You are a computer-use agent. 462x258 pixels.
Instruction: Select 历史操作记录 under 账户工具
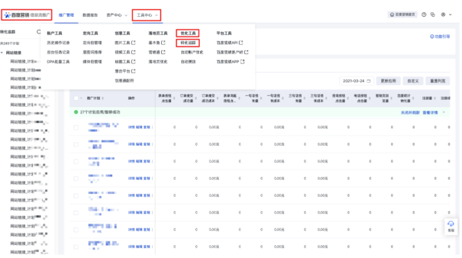pyautogui.click(x=58, y=43)
